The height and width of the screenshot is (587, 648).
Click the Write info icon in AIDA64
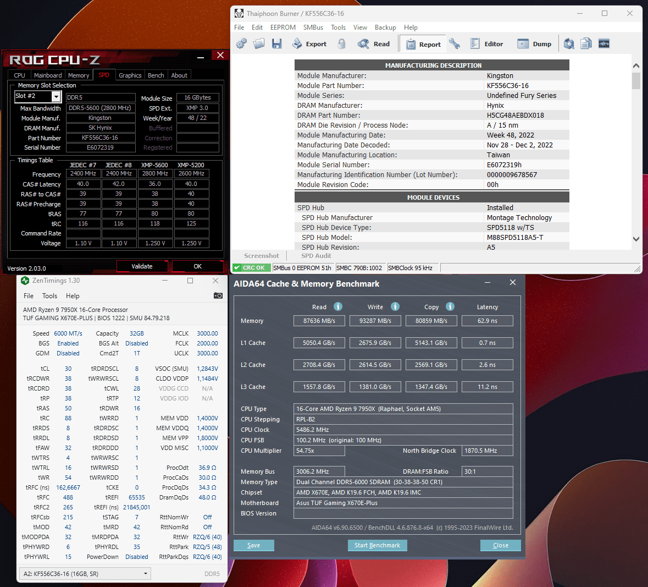coord(395,306)
